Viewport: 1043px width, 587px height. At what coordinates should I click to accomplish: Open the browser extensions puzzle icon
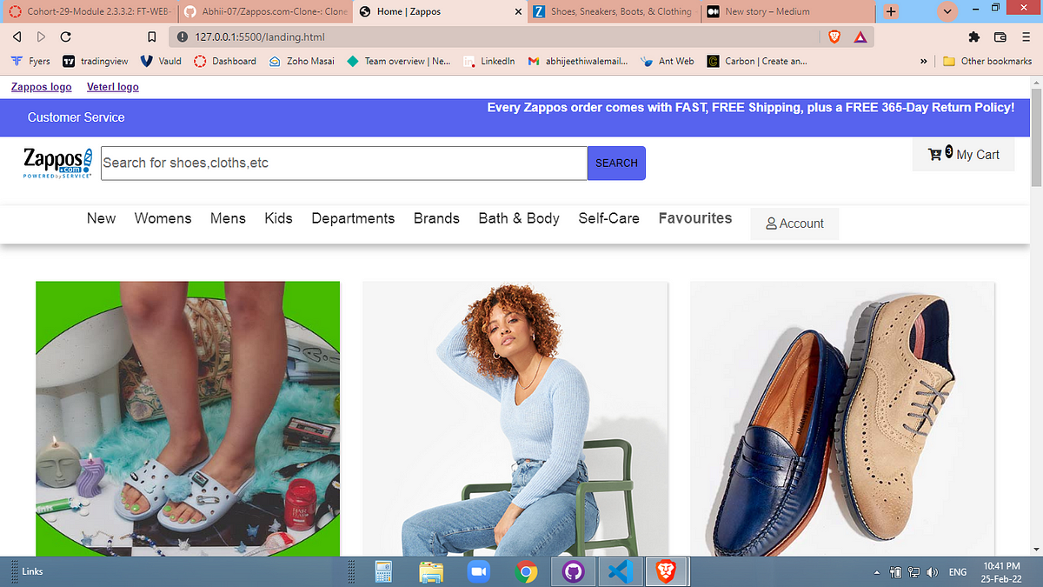(973, 37)
